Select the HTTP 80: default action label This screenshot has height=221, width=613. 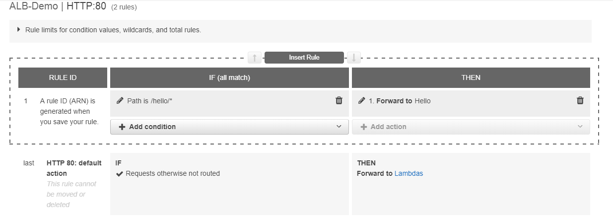(x=74, y=168)
